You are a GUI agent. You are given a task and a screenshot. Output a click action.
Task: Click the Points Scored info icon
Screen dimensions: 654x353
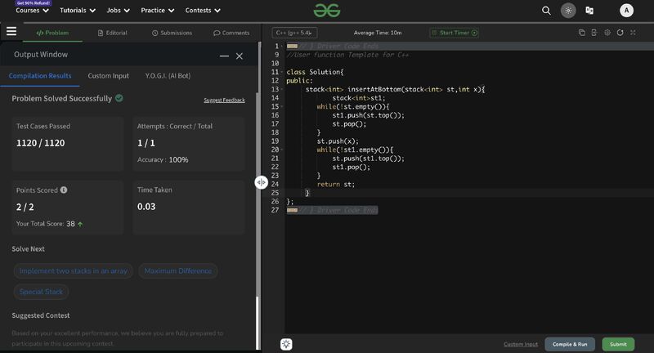click(x=64, y=190)
